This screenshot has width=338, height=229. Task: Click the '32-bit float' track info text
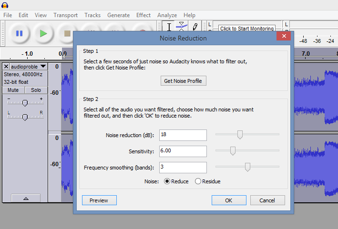(16, 82)
